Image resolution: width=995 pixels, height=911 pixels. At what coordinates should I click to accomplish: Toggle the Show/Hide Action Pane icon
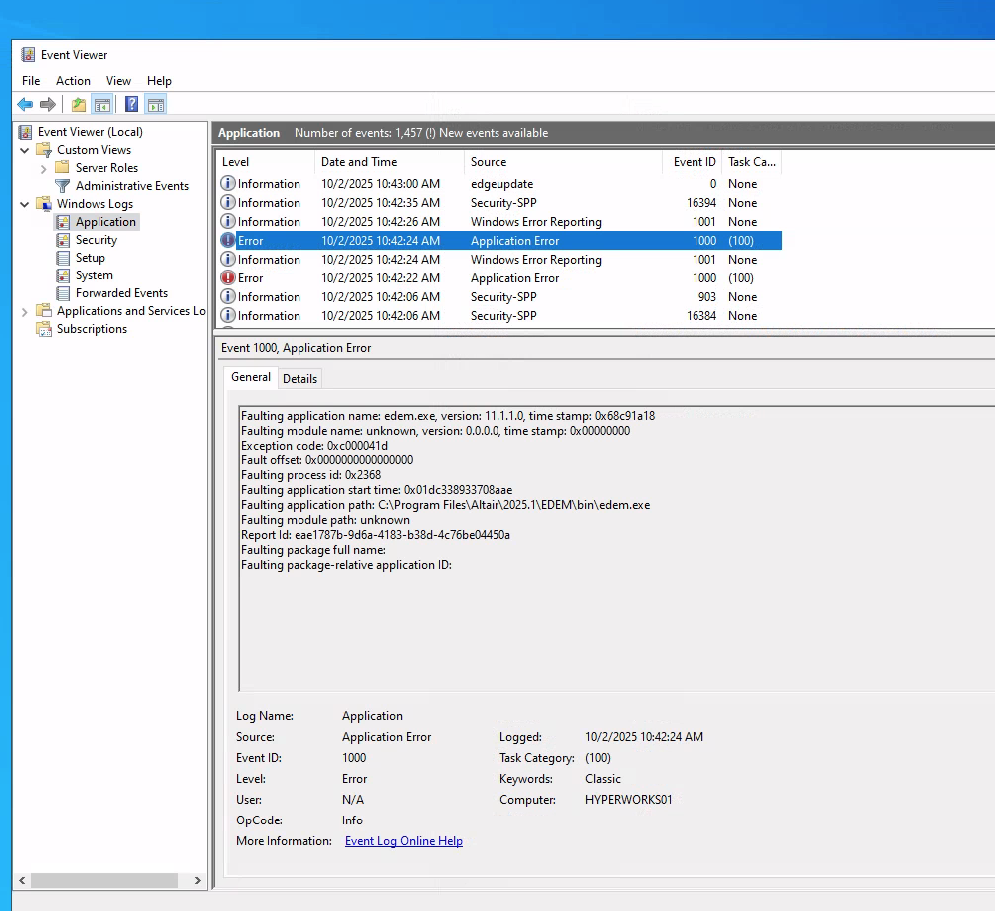click(155, 104)
